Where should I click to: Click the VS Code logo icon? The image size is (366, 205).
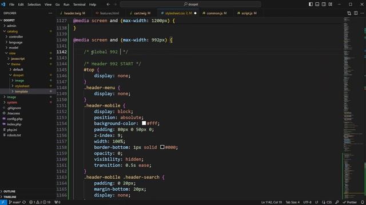click(3, 5)
